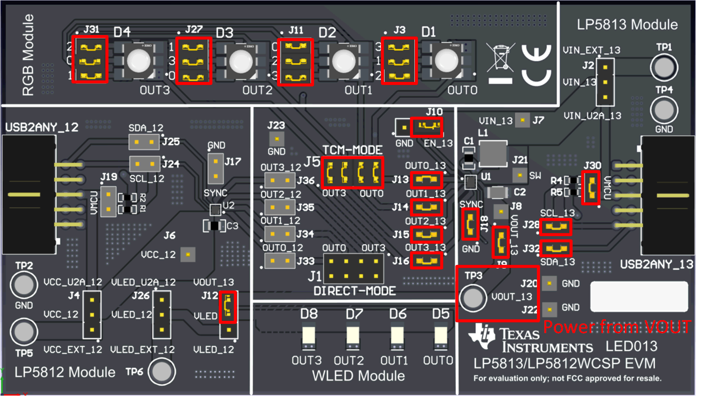Screen dimensions: 702x396
Task: Click the J1 DIRECT-MODE header
Action: click(x=353, y=269)
